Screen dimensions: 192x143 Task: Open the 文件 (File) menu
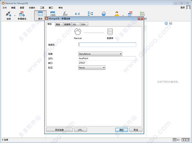tap(4, 8)
